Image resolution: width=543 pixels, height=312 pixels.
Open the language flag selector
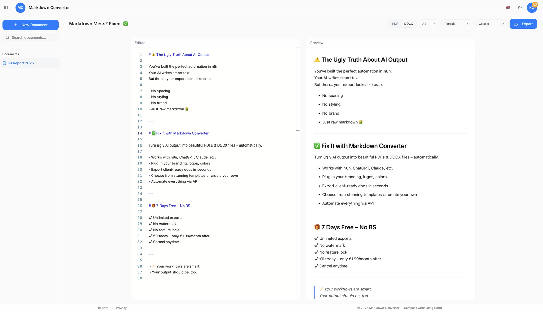(508, 8)
